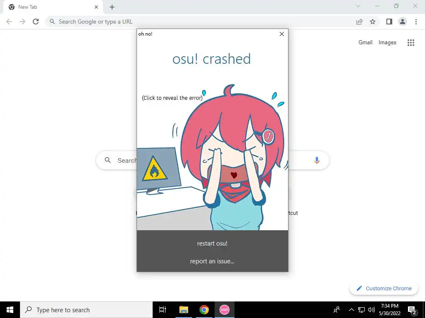The width and height of the screenshot is (425, 318).
Task: Restore down the Chrome window
Action: tap(396, 6)
